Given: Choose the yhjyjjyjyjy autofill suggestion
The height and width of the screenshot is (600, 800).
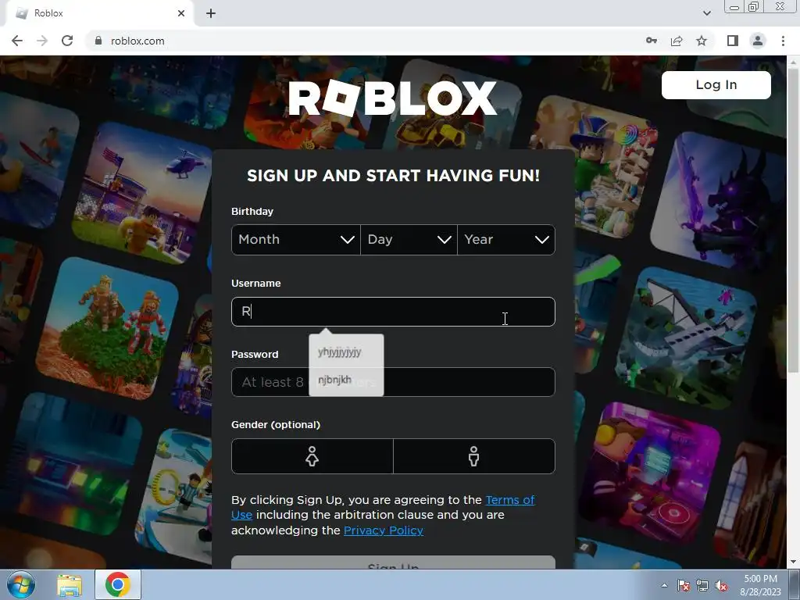Looking at the screenshot, I should click(x=346, y=352).
